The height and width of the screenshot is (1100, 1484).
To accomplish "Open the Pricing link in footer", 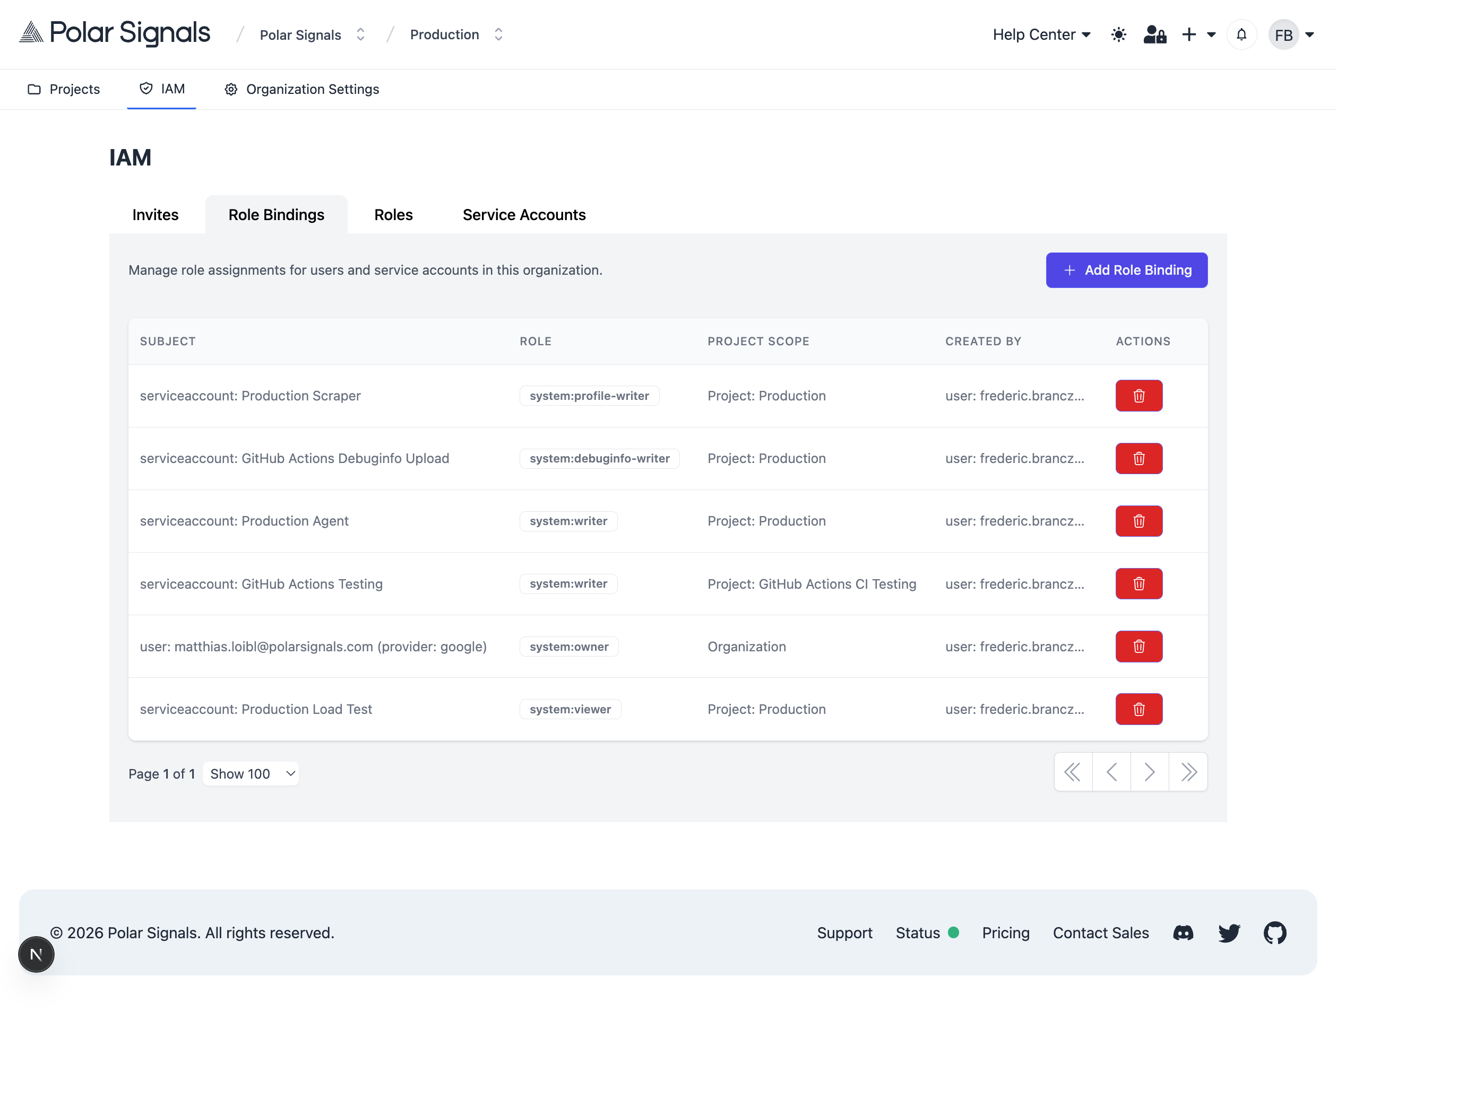I will (x=1006, y=933).
